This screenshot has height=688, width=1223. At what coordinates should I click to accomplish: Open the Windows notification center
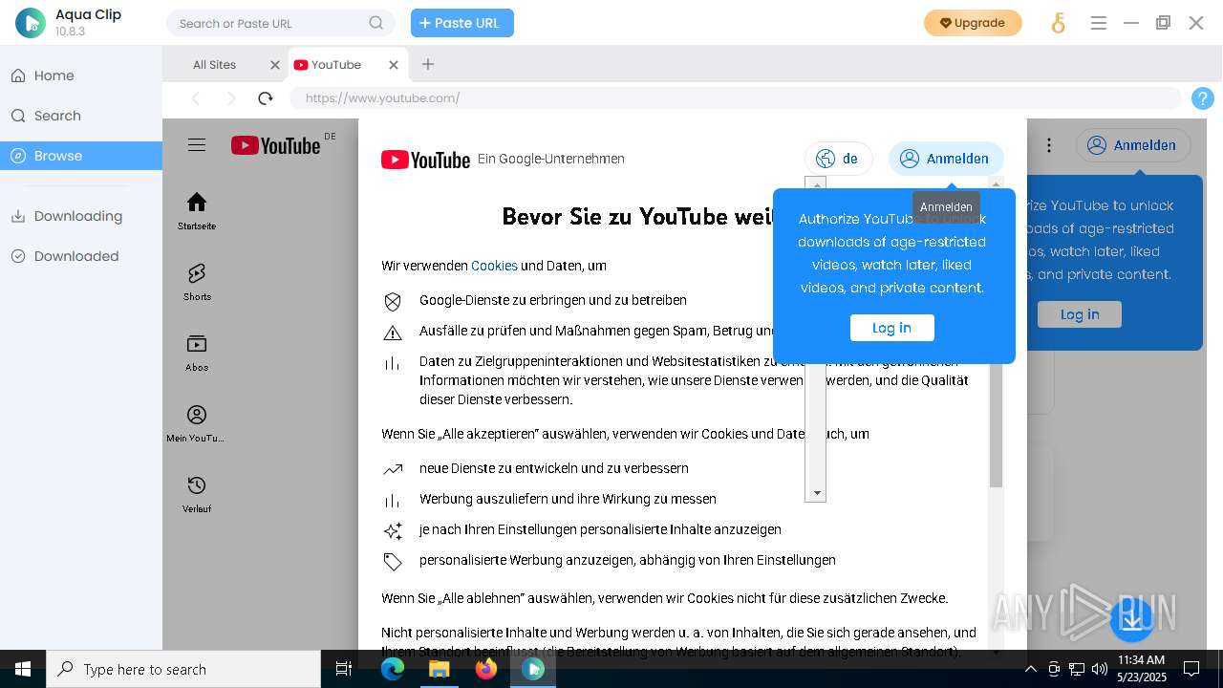1191,669
